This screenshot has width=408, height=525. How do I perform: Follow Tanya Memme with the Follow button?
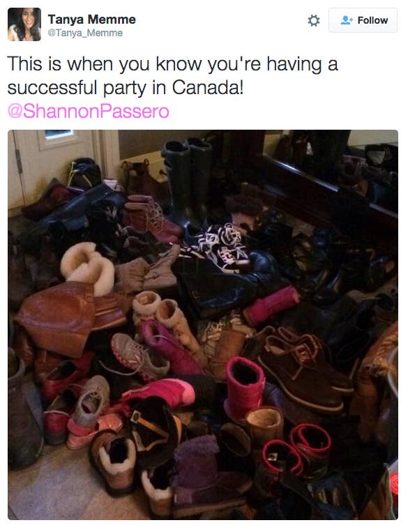coord(363,20)
